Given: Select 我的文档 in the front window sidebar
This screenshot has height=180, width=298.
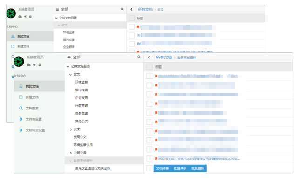Looking at the screenshot, I should pyautogui.click(x=39, y=86).
